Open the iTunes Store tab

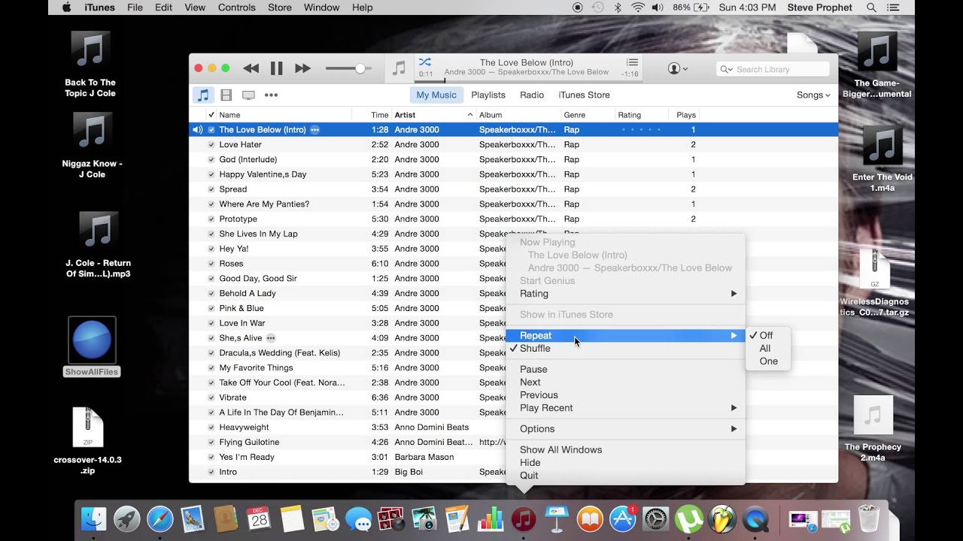[x=584, y=95]
